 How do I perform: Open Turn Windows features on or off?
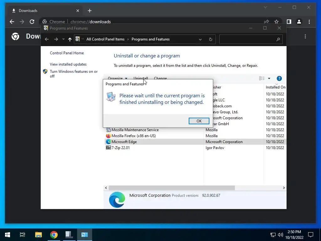74,74
